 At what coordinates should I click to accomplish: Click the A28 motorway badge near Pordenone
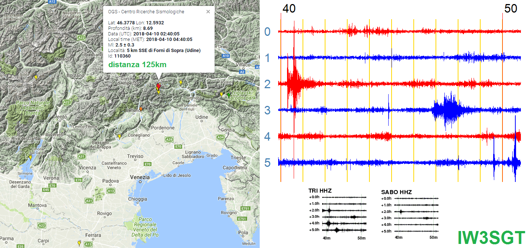pos(169,139)
